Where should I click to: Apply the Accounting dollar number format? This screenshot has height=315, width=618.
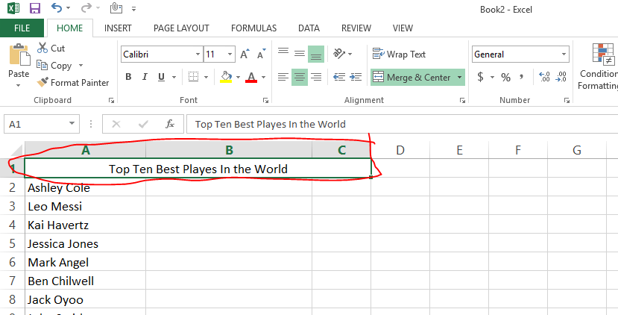481,77
